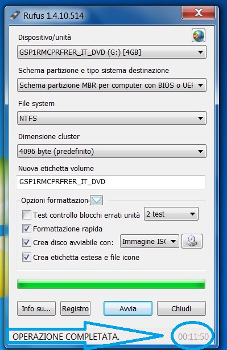
Task: Open the Dimensione cluster dropdown
Action: pyautogui.click(x=112, y=151)
